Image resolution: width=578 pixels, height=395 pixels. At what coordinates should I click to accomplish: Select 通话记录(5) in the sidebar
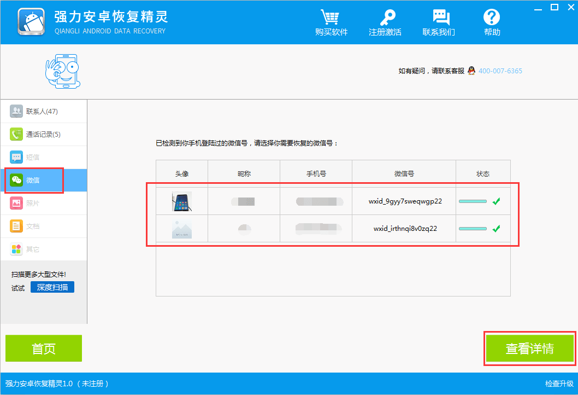click(44, 135)
